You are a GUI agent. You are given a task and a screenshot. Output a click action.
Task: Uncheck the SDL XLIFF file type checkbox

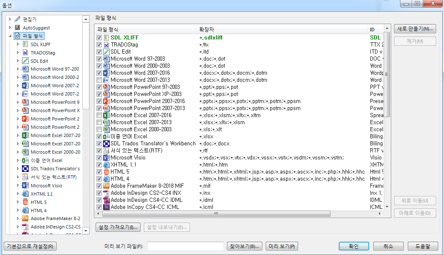tap(99, 38)
